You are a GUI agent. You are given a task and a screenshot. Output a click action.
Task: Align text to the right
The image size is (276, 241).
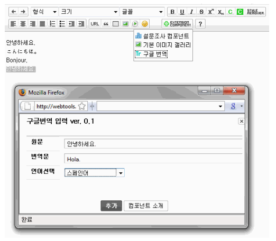tap(33, 24)
